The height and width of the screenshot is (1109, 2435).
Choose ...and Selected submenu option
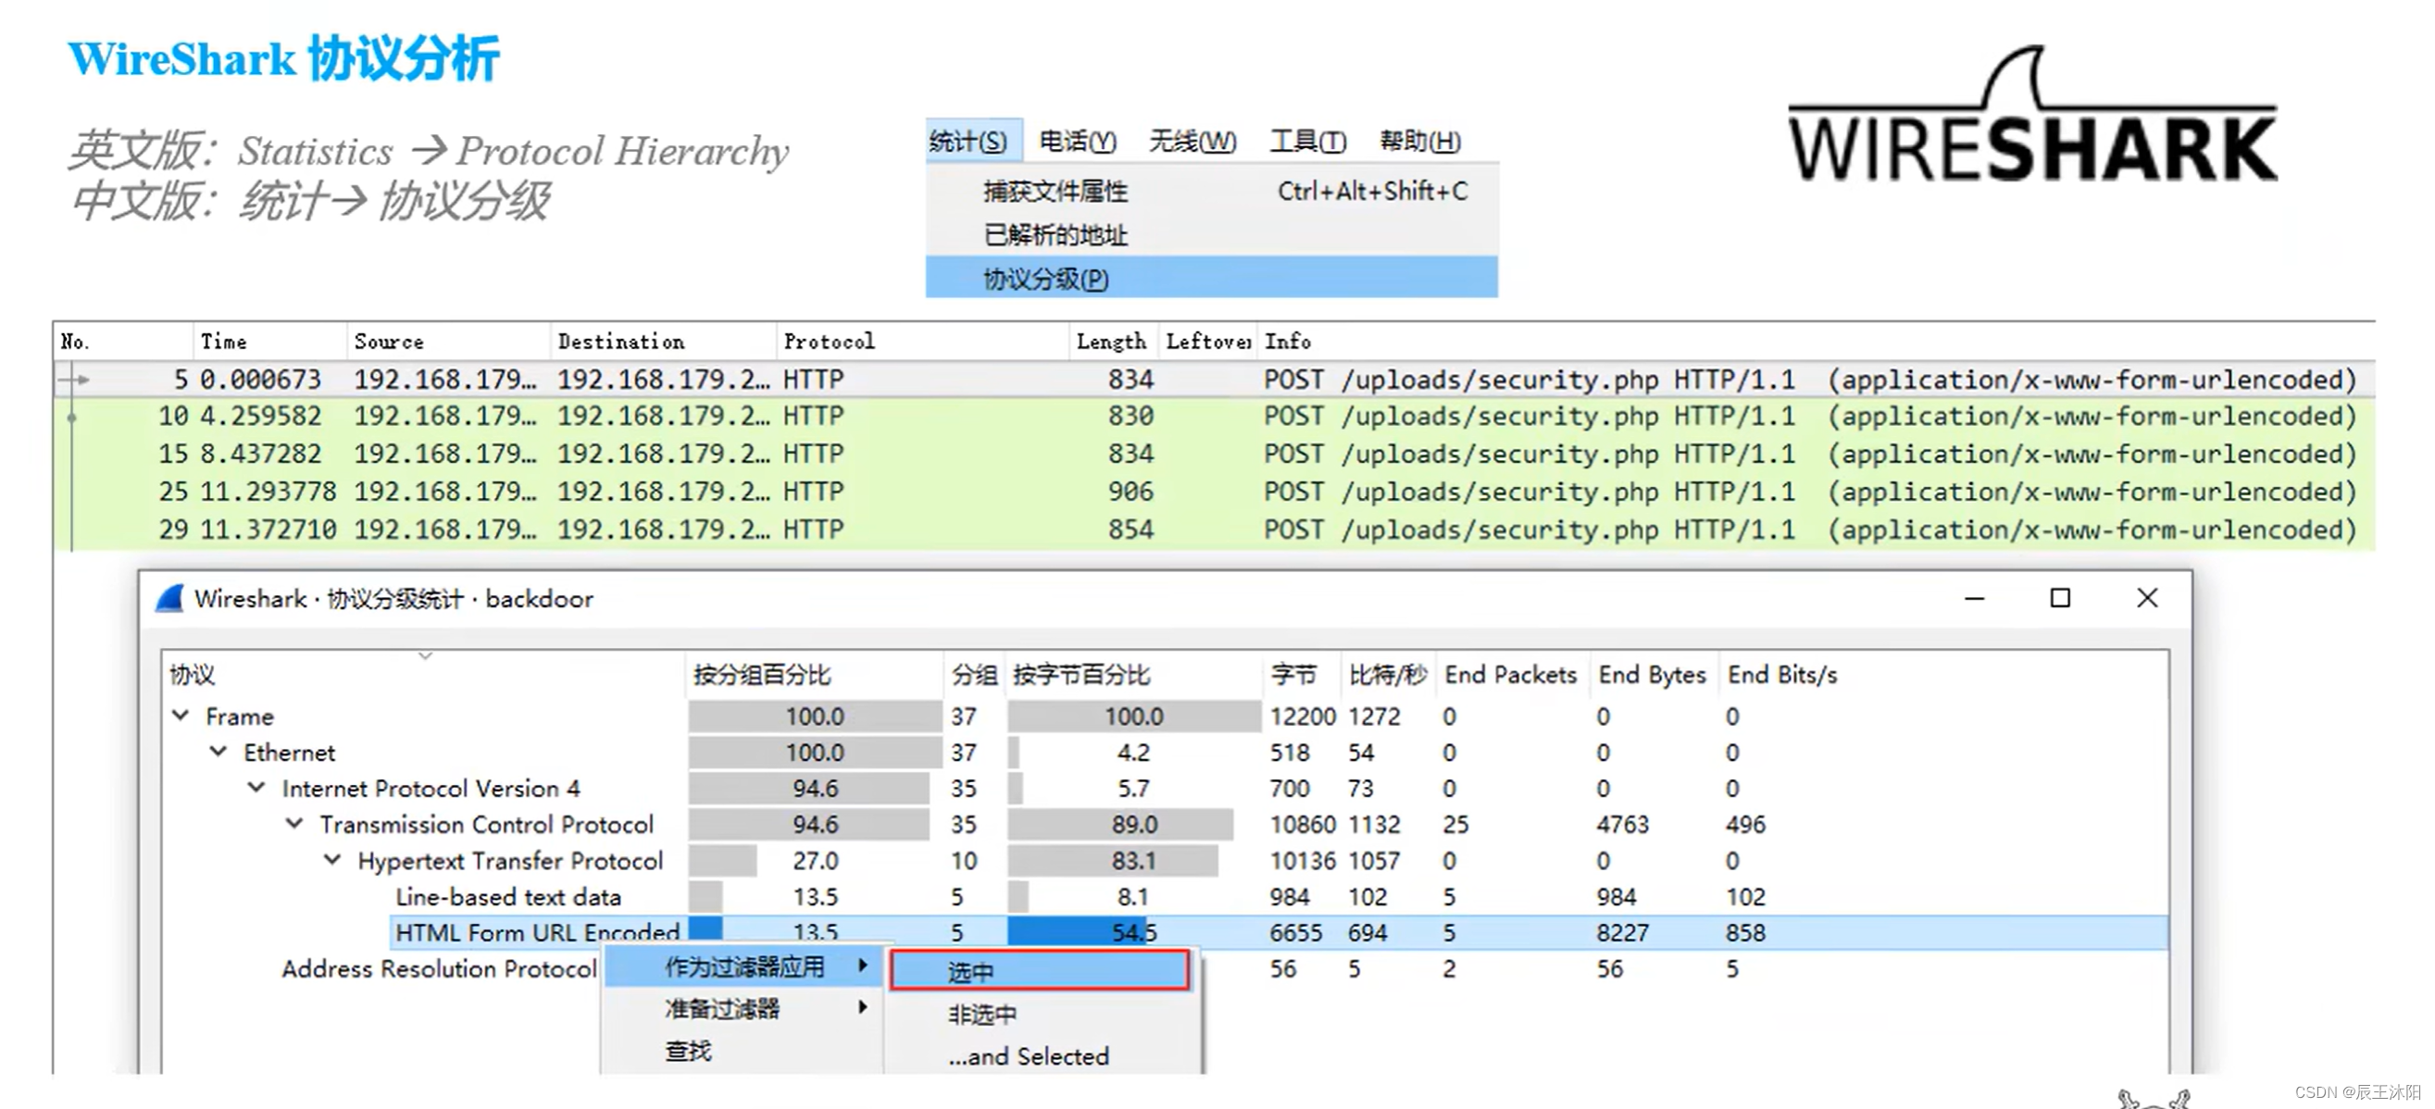(1040, 1056)
